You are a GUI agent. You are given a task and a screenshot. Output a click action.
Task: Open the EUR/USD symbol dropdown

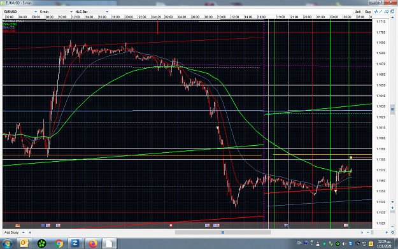click(20, 11)
